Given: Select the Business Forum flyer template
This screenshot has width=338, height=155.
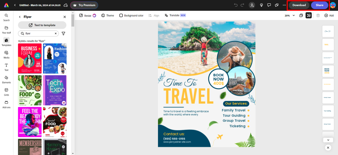Looking at the screenshot, I should point(30,59).
